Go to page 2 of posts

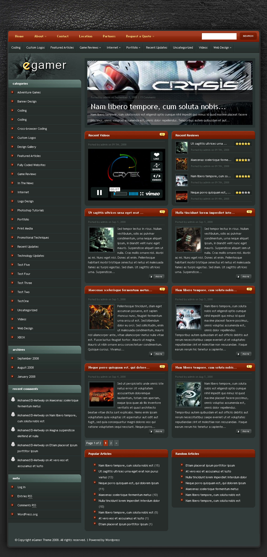pyautogui.click(x=111, y=443)
